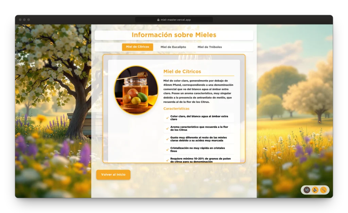Open the Miel de Tréboles tab
Image resolution: width=348 pixels, height=213 pixels.
[209, 47]
